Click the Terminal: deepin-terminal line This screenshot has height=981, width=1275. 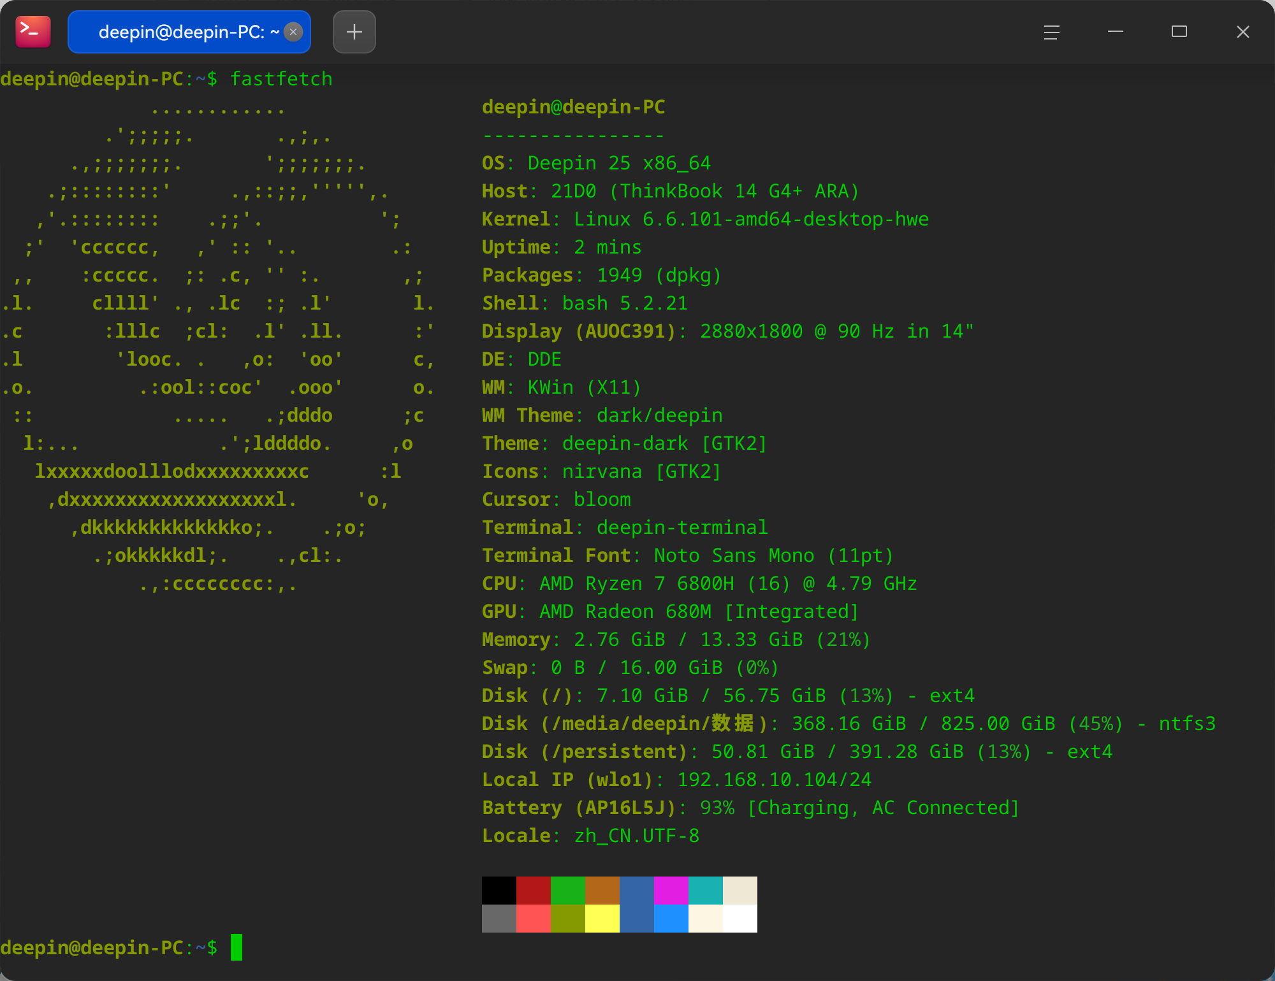pos(625,527)
